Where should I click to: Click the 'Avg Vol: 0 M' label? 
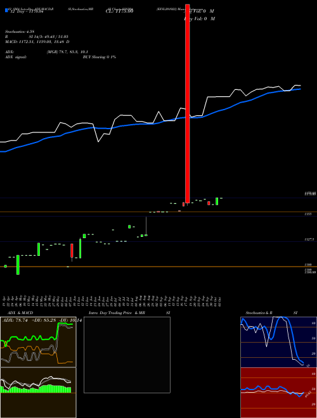pos(200,11)
